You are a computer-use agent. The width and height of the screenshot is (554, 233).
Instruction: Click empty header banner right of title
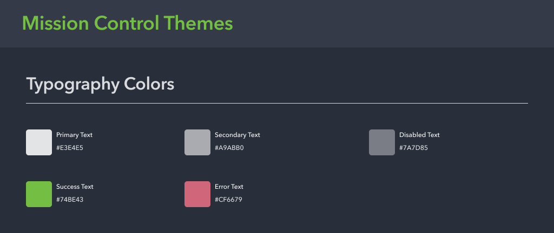pyautogui.click(x=395, y=23)
